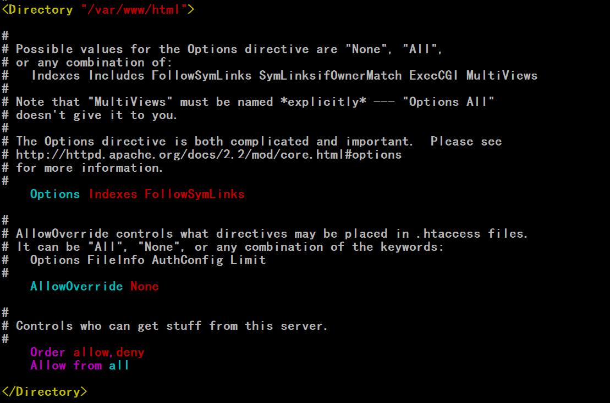This screenshot has height=403, width=610.
Task: Click the httpd.apache.org docs URL
Action: coord(208,154)
